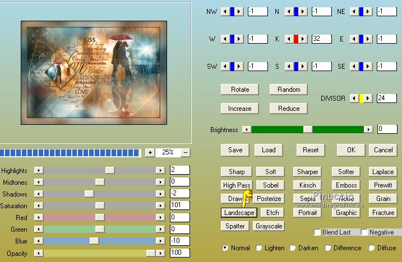
Task: Increase the DIVISOR value arrow
Action: (x=368, y=99)
